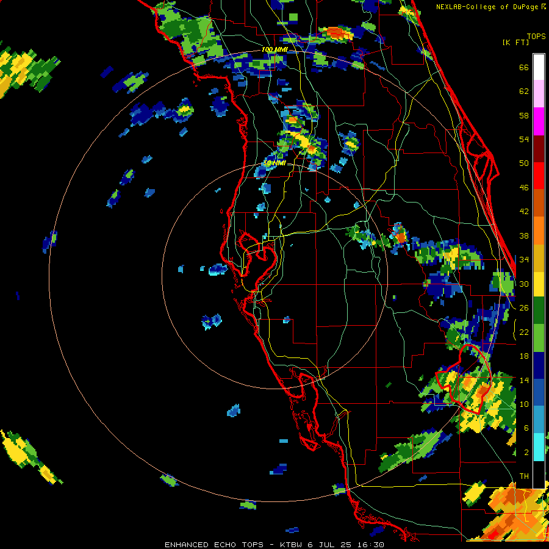The height and width of the screenshot is (549, 549).
Task: Choose the 34 legend value
Action: coord(524,260)
